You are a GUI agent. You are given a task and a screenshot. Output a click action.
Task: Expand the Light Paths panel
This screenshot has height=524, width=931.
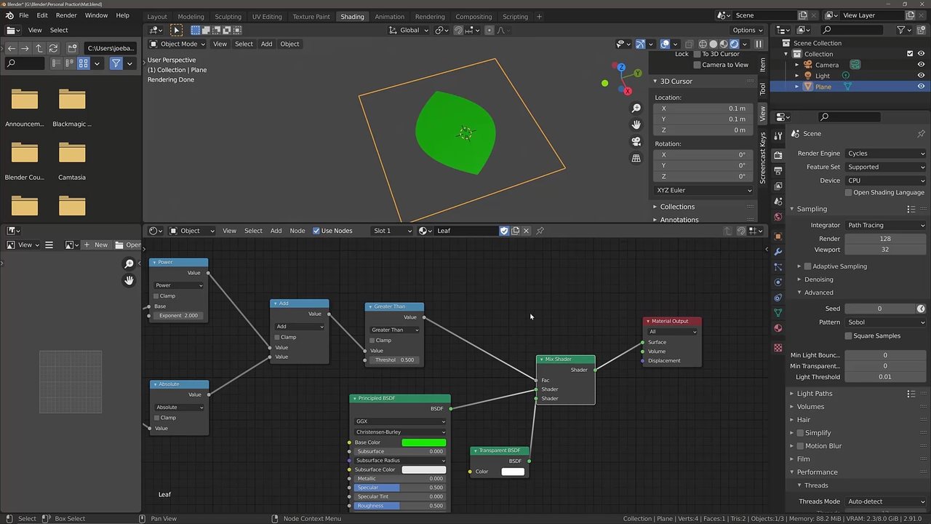click(814, 394)
